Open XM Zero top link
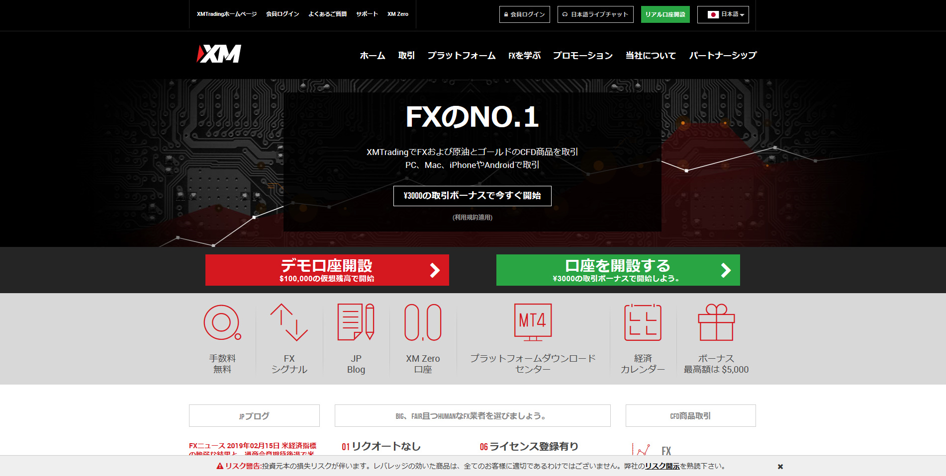 tap(398, 14)
